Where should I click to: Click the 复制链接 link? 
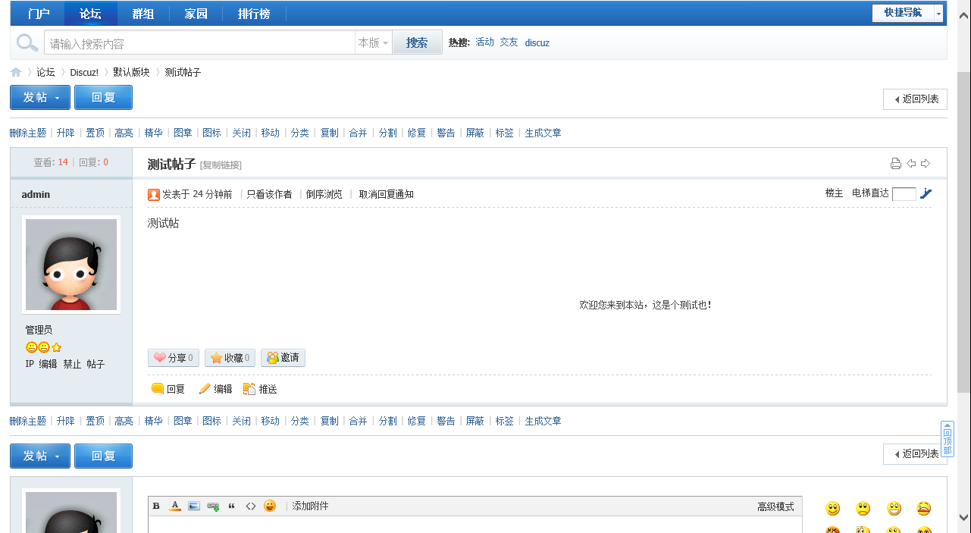(221, 165)
